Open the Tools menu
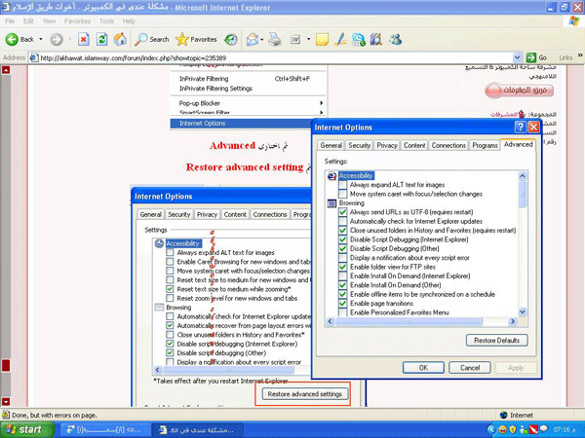The width and height of the screenshot is (585, 438). coord(106,21)
